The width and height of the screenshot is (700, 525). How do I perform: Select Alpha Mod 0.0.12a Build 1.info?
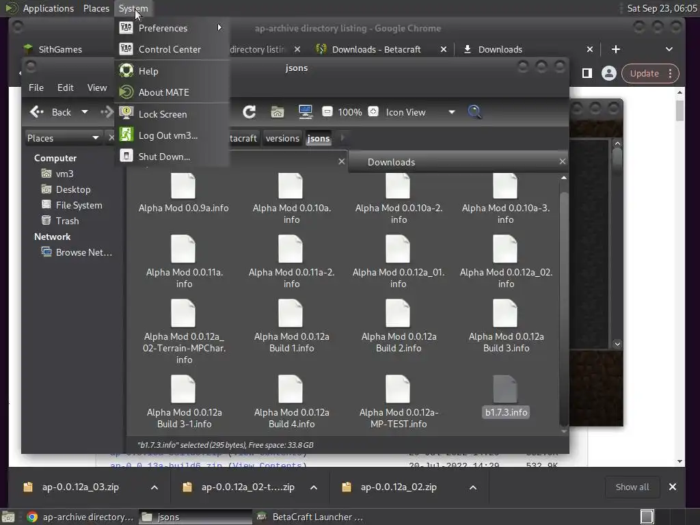291,326
